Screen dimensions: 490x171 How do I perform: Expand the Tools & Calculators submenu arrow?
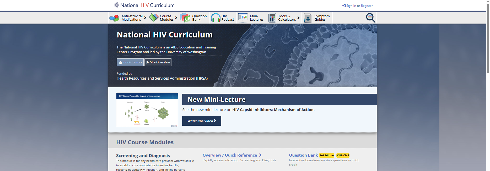point(298,18)
